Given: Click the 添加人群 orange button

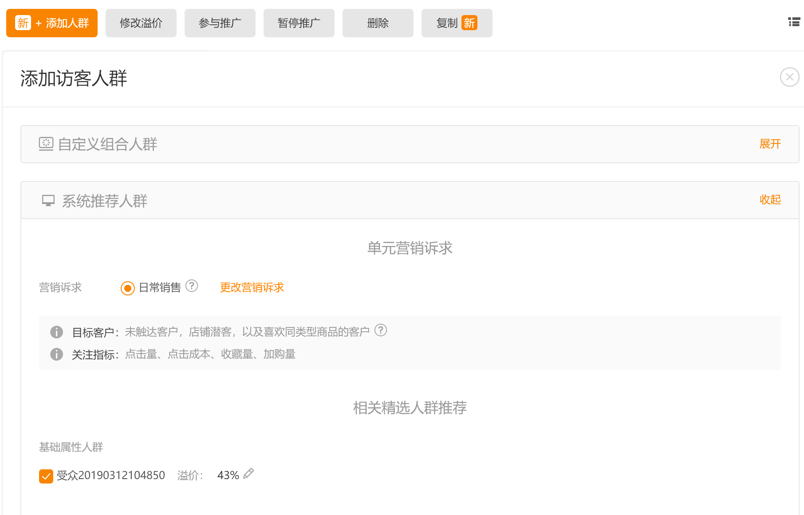Looking at the screenshot, I should [52, 23].
